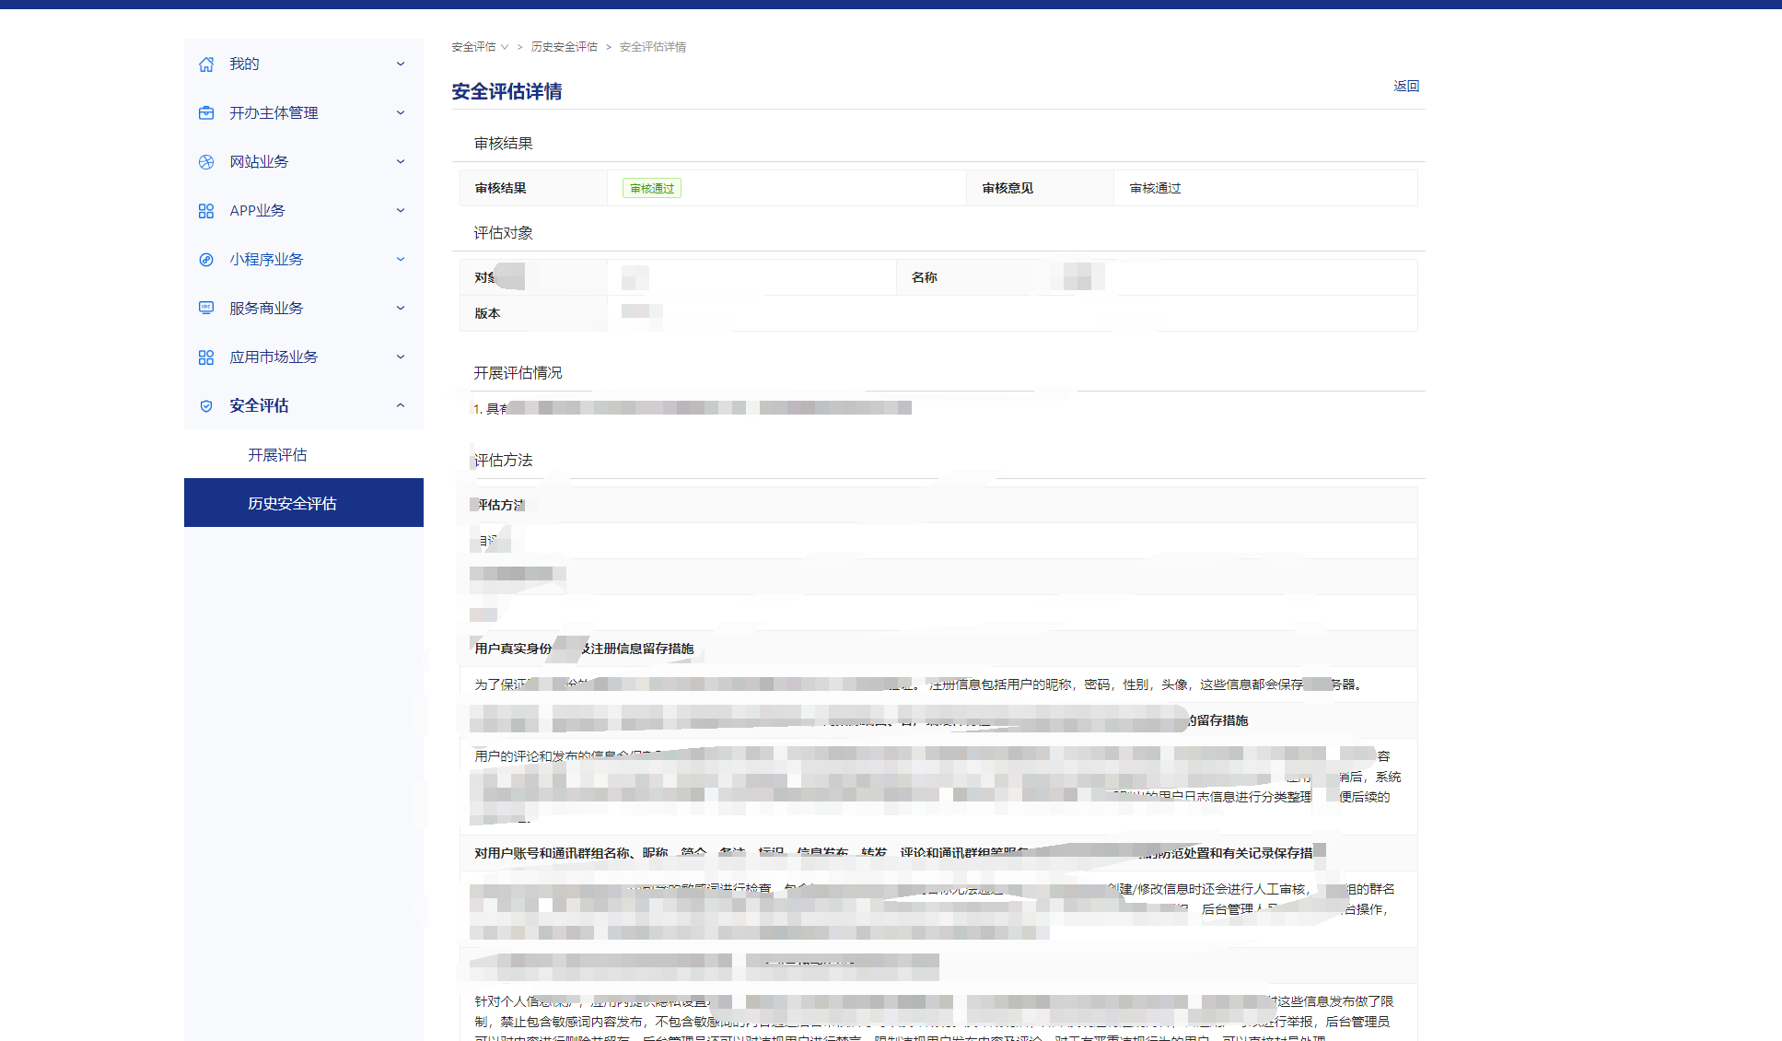Image resolution: width=1782 pixels, height=1041 pixels.
Task: Collapse the 安全评估 chevron arrow
Action: (x=401, y=406)
